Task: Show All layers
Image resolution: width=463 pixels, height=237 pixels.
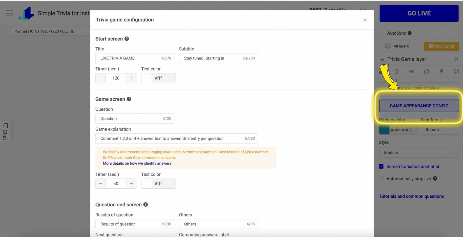Action: point(397,46)
